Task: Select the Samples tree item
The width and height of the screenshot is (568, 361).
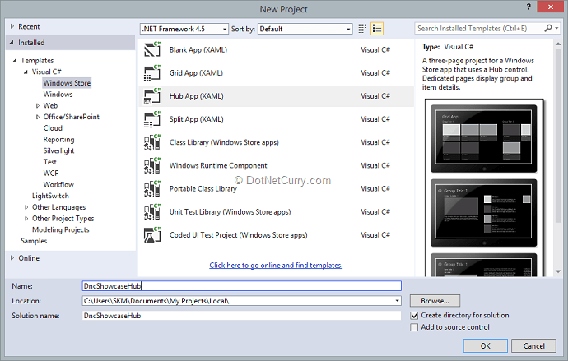Action: coord(34,241)
